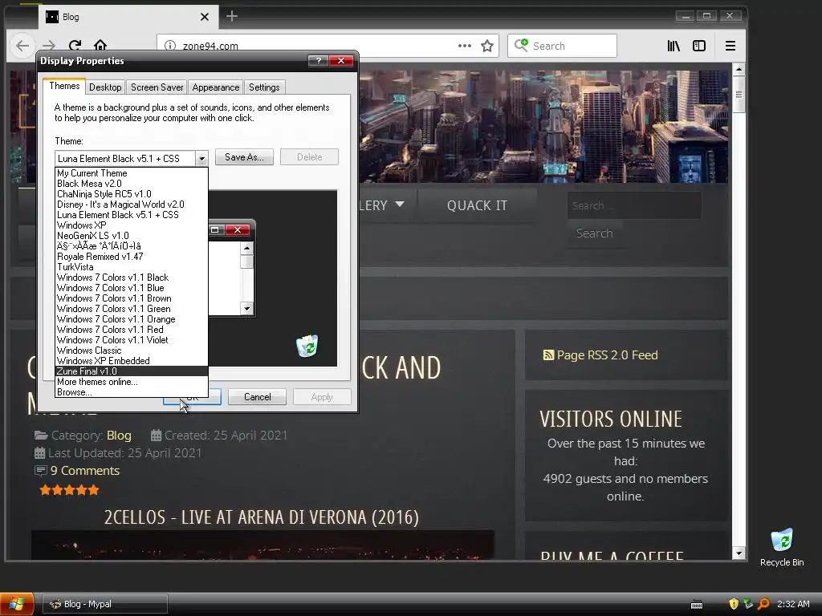This screenshot has width=822, height=616.
Task: Click the magnifier tray icon
Action: (x=764, y=604)
